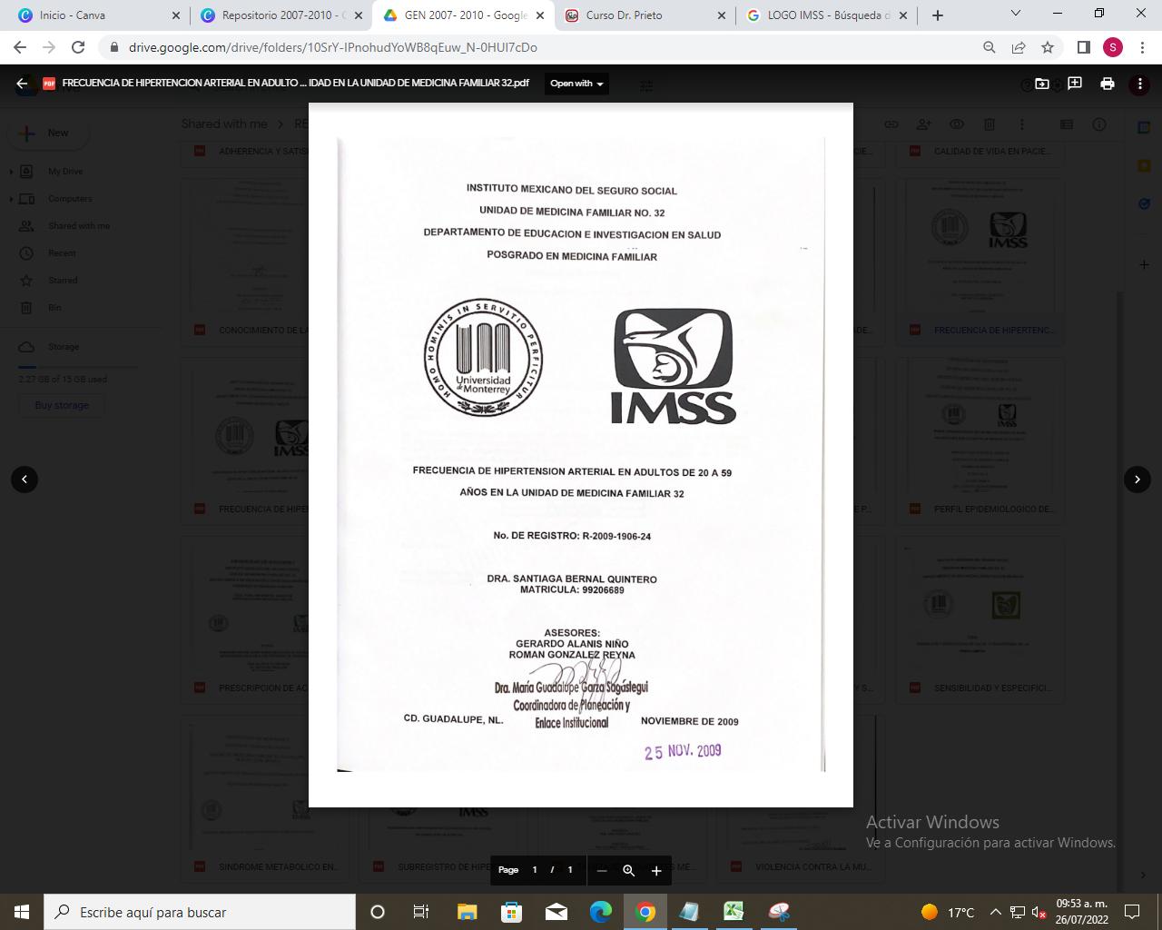
Task: Zoom in the PDF page
Action: (x=656, y=870)
